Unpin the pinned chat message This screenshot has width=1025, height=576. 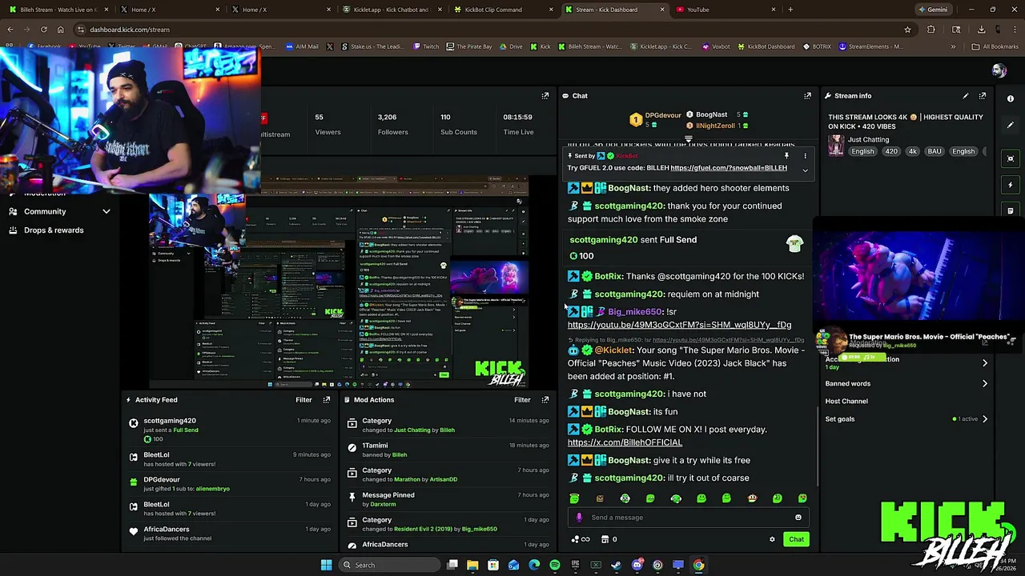[x=786, y=156]
